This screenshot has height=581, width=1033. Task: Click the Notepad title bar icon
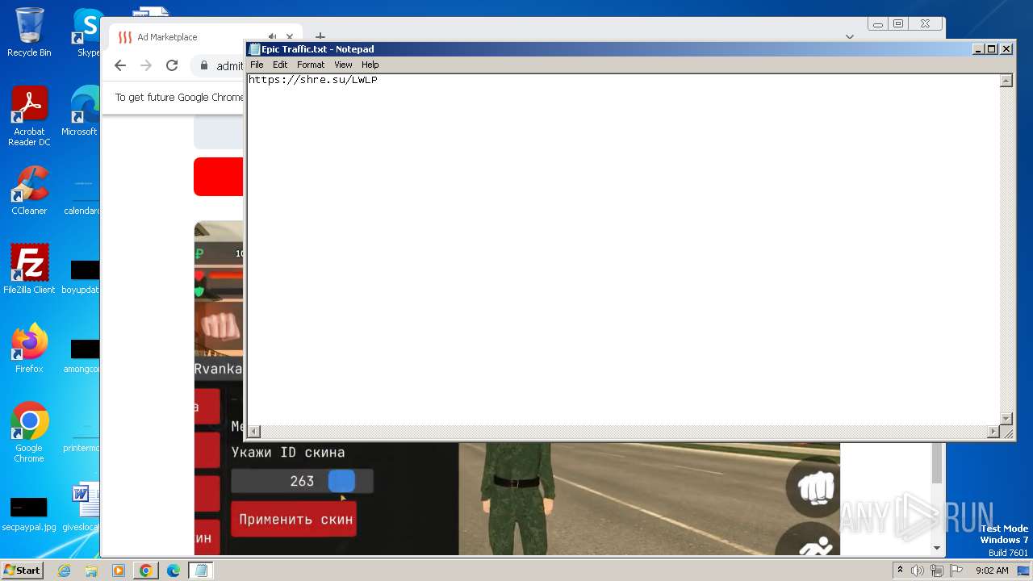[x=254, y=49]
